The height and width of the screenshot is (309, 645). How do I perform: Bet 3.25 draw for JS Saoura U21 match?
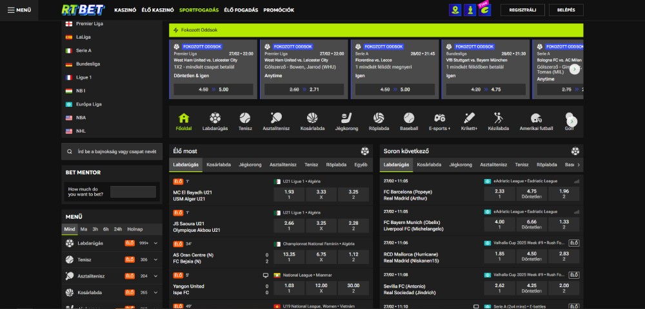[321, 226]
